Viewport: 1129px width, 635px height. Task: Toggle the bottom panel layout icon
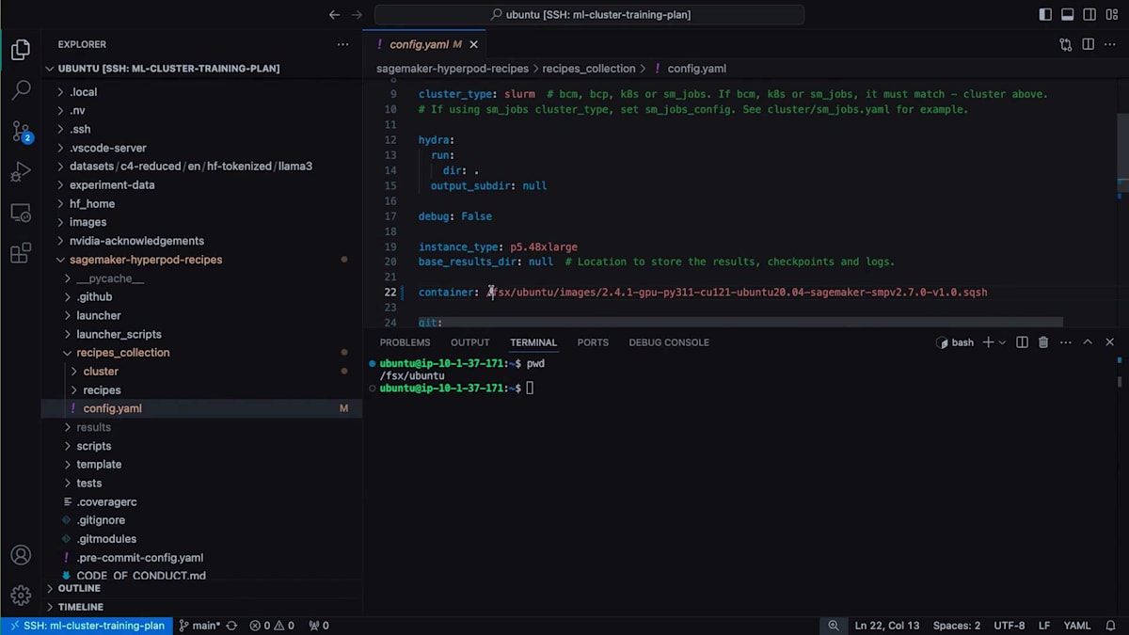[x=1068, y=15]
